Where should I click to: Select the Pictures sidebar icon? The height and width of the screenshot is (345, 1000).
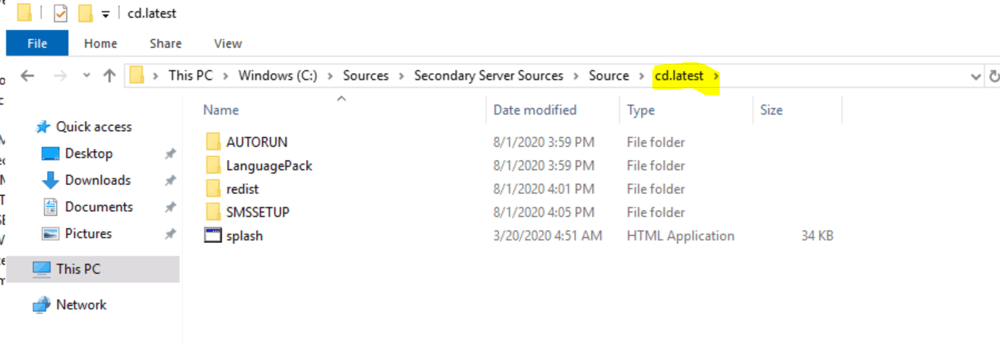[49, 233]
